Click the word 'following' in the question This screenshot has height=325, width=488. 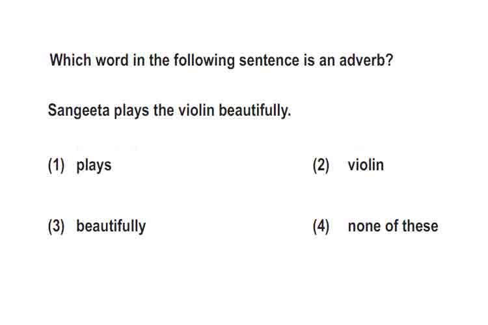click(204, 60)
